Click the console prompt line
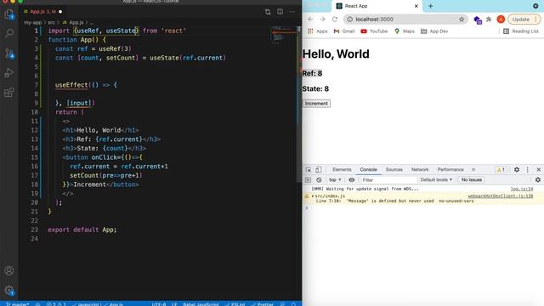Image resolution: width=544 pixels, height=306 pixels. (x=422, y=207)
